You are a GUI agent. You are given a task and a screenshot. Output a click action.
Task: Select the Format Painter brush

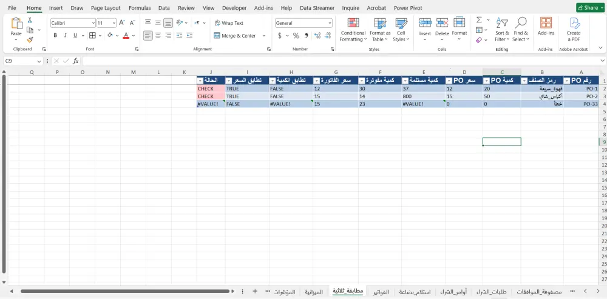30,39
